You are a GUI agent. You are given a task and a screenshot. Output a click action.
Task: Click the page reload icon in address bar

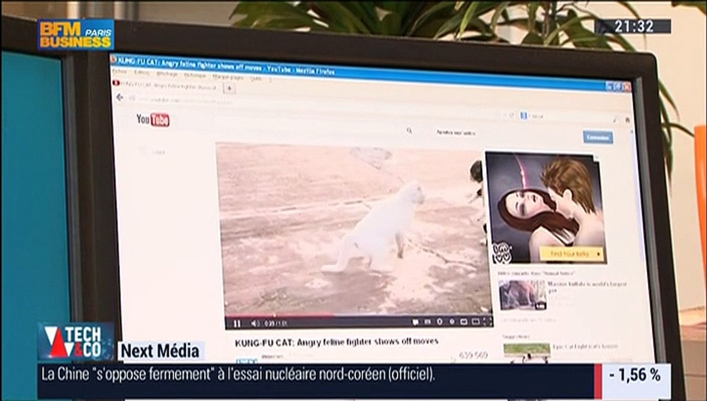point(512,115)
